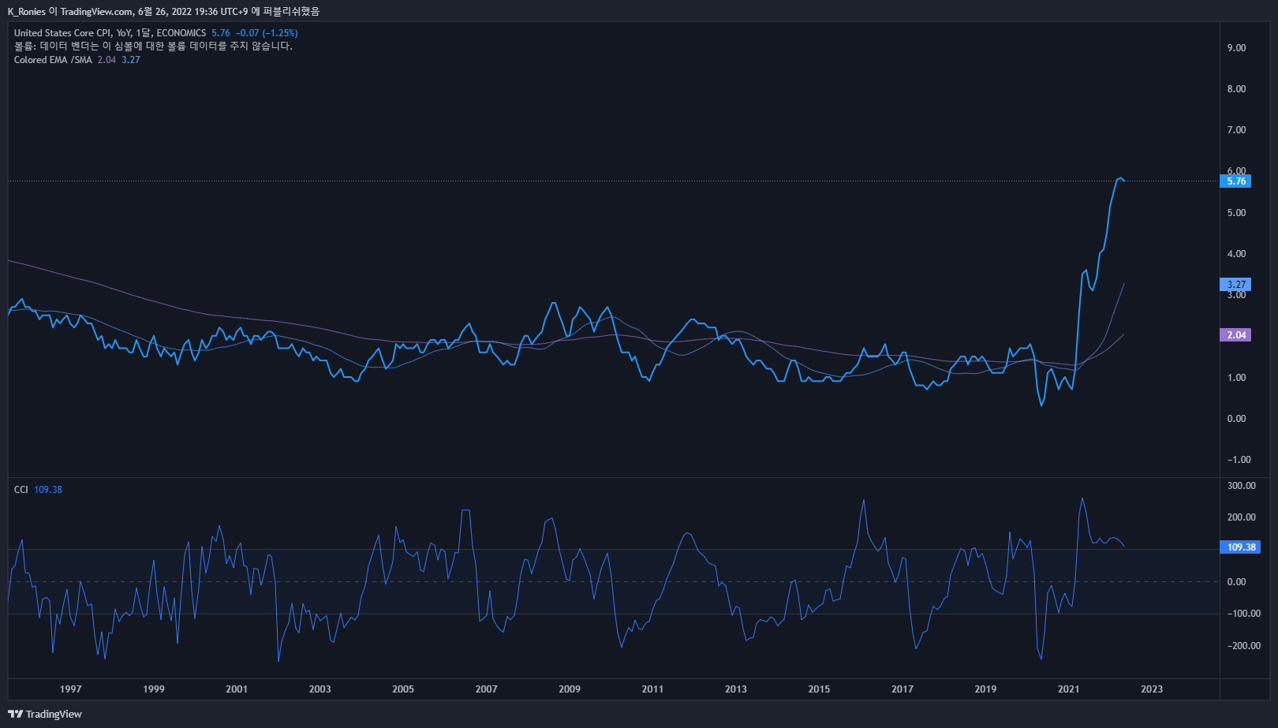The width and height of the screenshot is (1278, 728).
Task: Click the 300.00 CCI axis label
Action: (1241, 486)
